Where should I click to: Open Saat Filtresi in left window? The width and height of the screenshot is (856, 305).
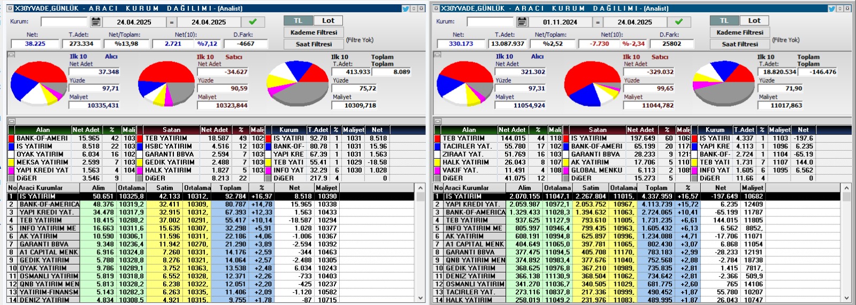click(x=314, y=44)
